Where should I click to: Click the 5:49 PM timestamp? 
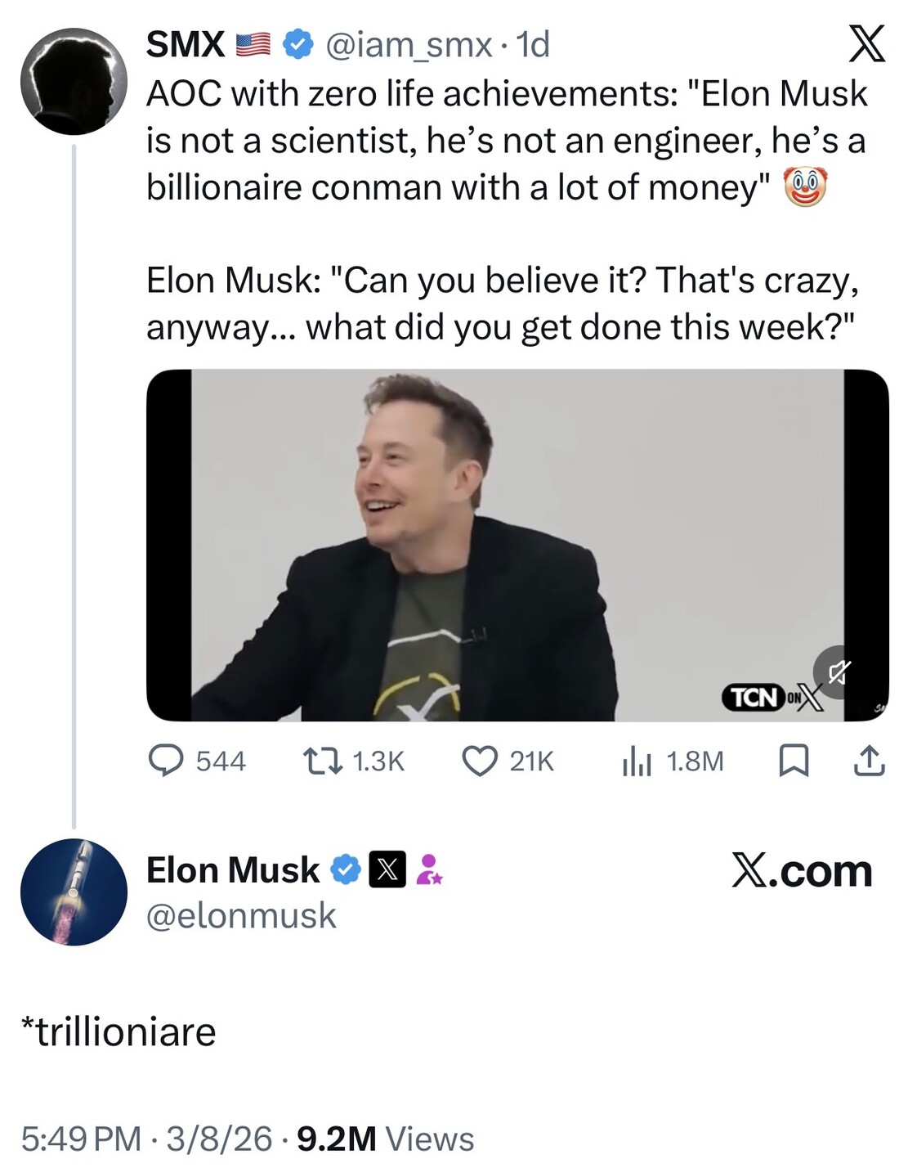(81, 1139)
